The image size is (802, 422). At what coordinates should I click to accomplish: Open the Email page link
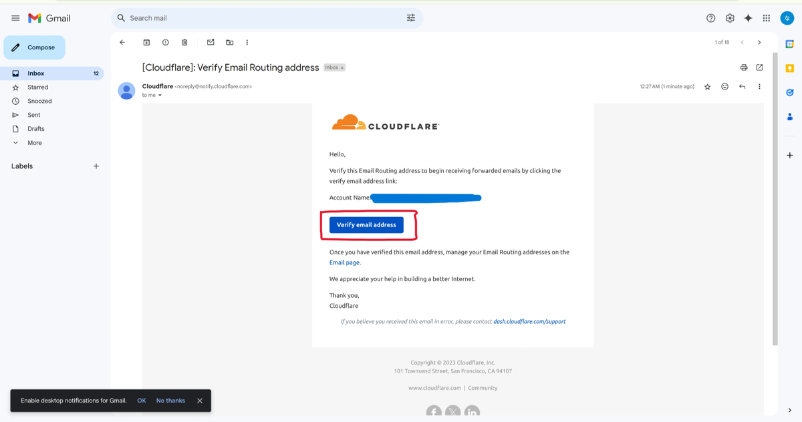point(345,262)
